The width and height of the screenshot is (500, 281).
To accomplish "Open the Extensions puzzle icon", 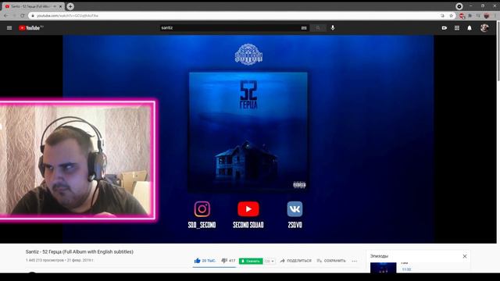I will coord(470,16).
